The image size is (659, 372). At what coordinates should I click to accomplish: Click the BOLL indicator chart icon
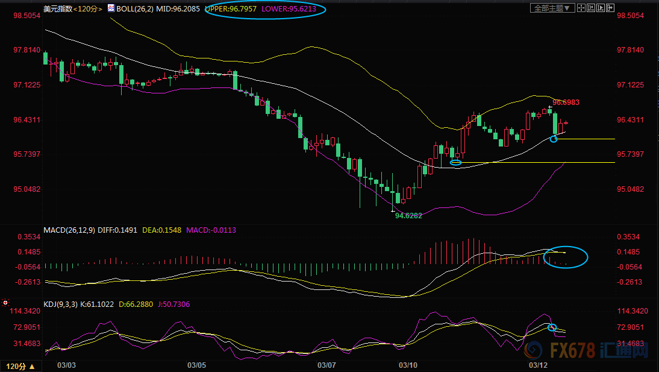click(110, 9)
